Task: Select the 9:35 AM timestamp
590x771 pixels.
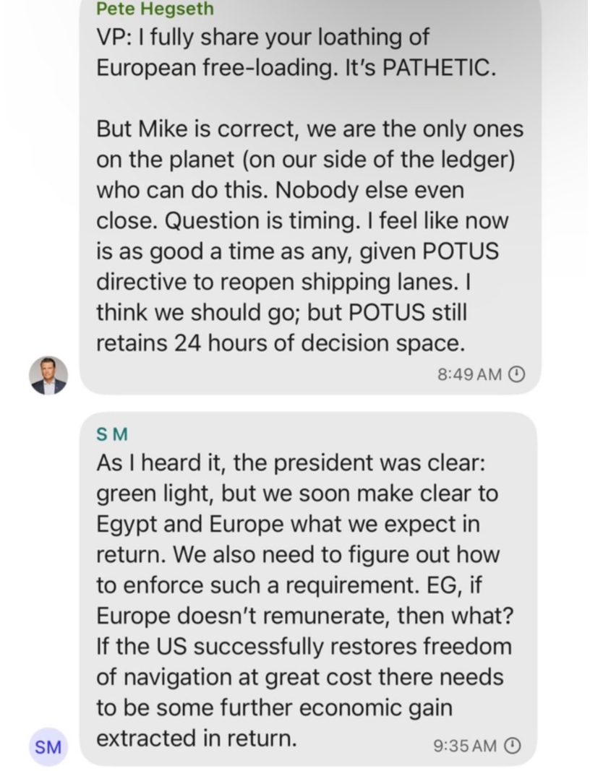Action: coord(465,746)
